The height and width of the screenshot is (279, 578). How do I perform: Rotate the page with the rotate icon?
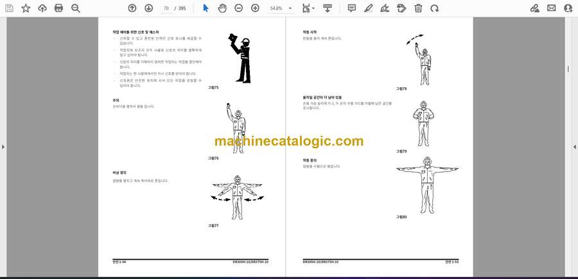point(435,8)
